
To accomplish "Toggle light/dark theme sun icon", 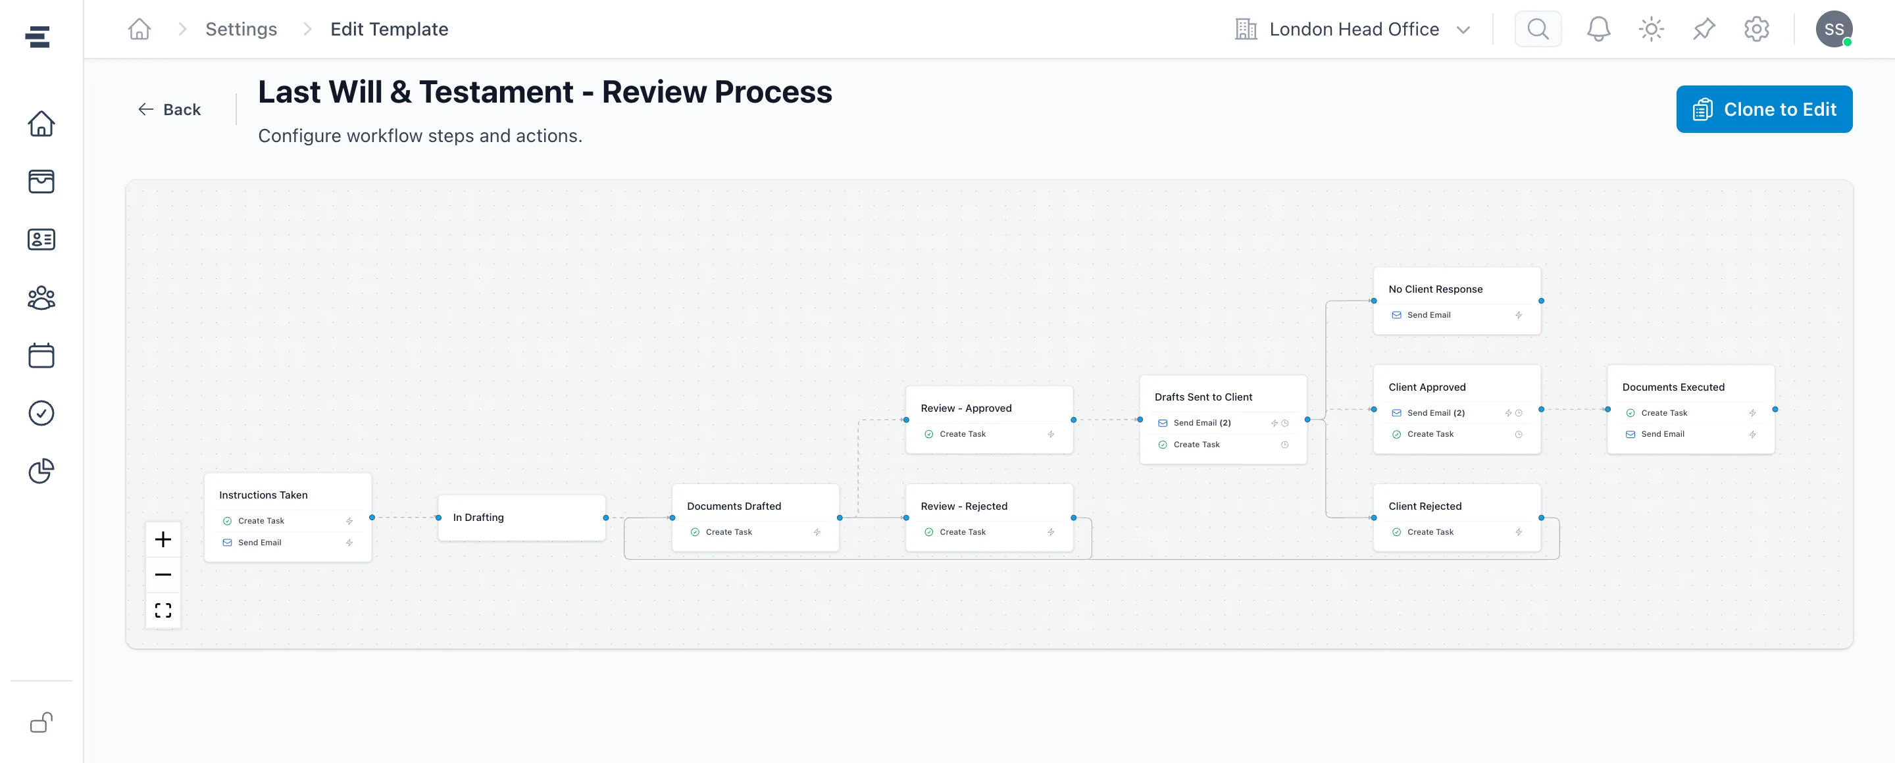I will (x=1651, y=30).
